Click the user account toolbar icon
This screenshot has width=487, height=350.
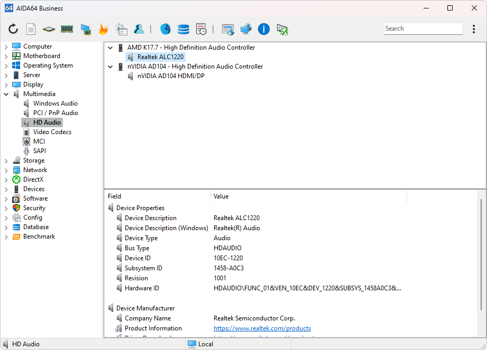click(139, 29)
